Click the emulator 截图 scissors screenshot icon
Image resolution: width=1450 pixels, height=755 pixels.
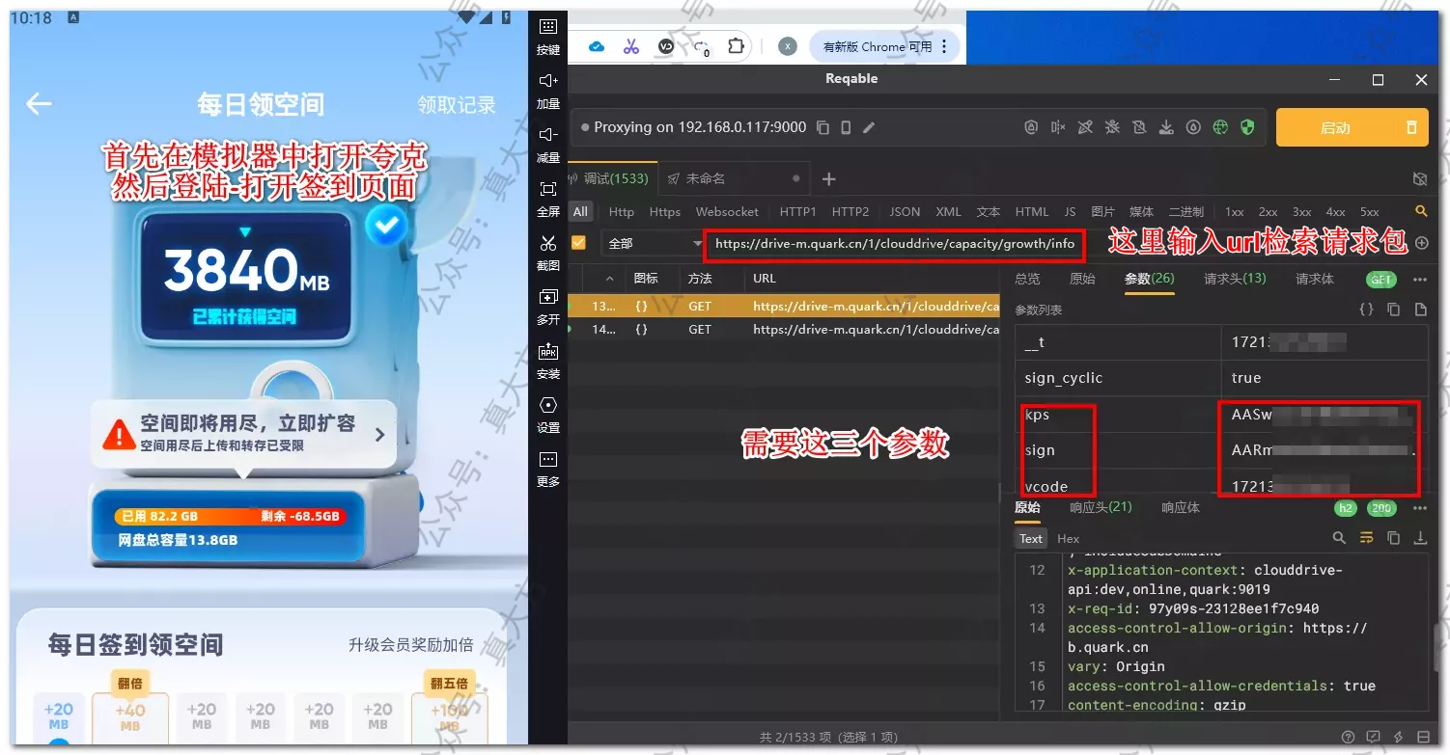[547, 242]
